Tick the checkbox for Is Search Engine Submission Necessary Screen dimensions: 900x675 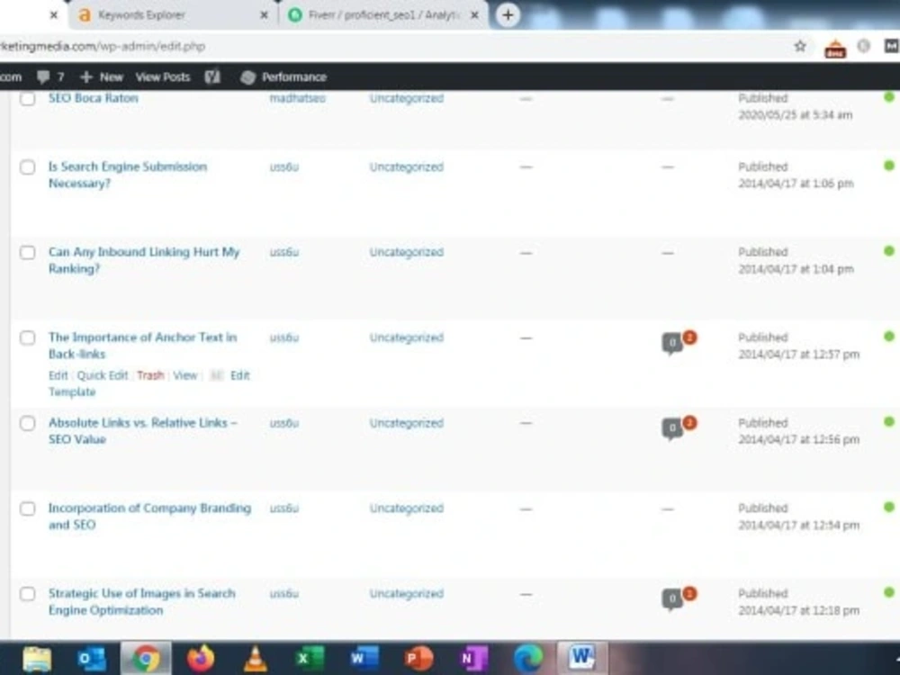[28, 167]
